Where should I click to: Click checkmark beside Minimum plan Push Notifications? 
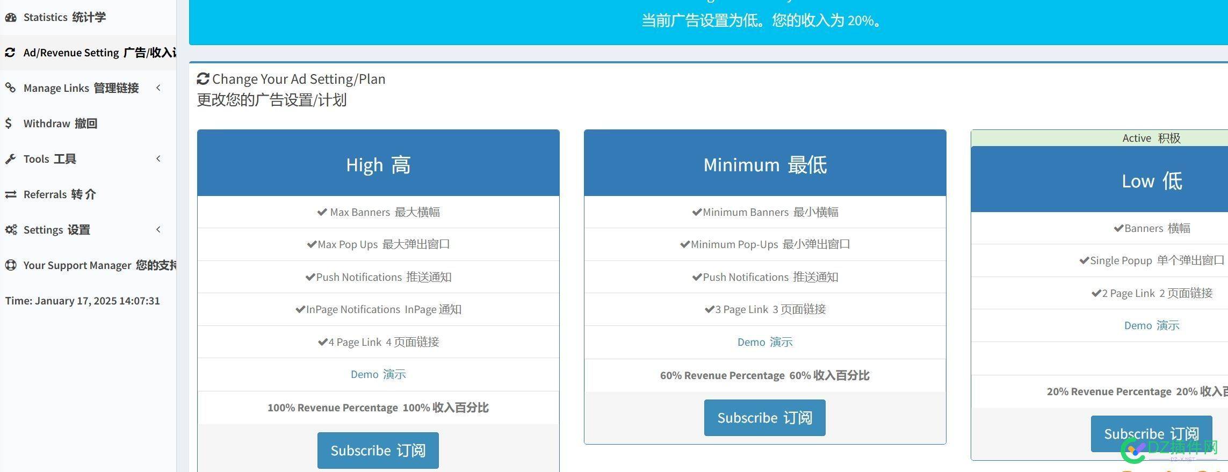coord(697,277)
